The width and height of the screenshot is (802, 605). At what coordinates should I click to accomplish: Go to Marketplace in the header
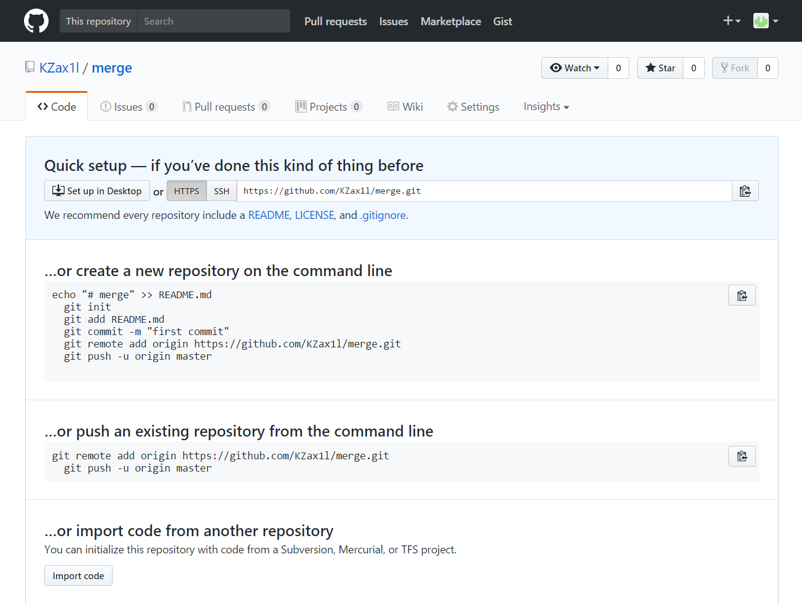coord(451,21)
